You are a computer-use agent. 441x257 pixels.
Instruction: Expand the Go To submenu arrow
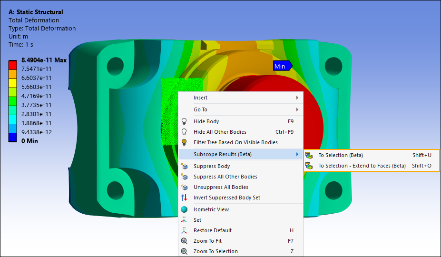pos(297,109)
